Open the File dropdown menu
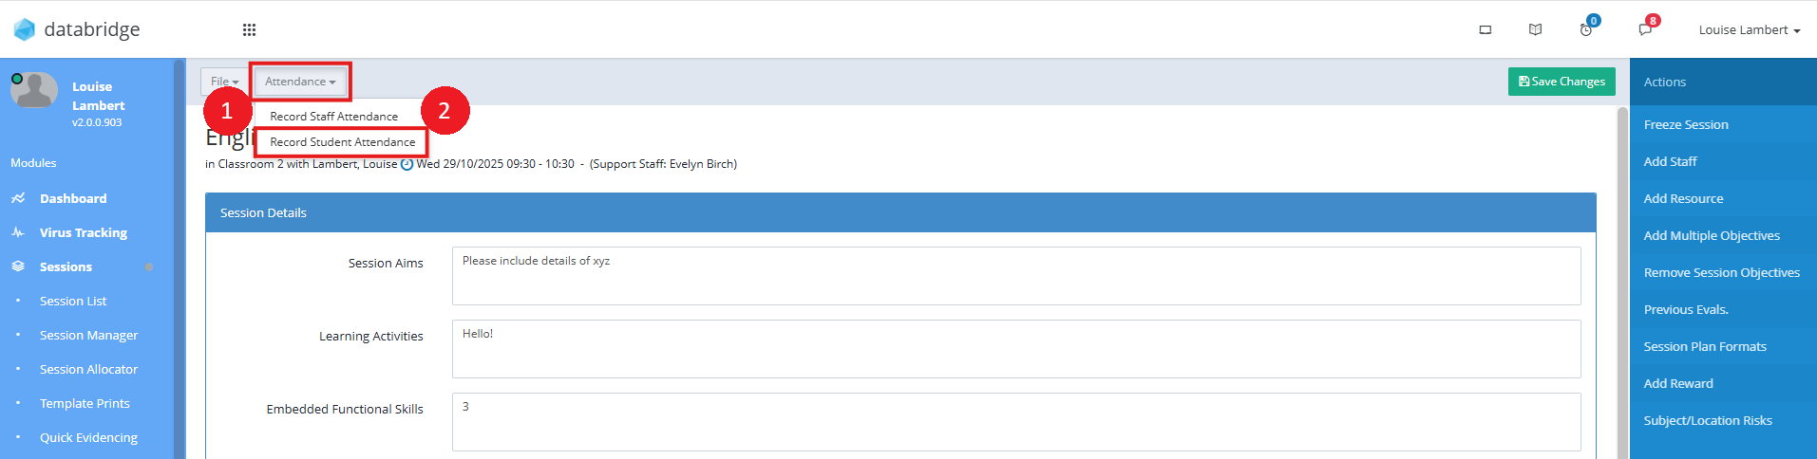Image resolution: width=1817 pixels, height=459 pixels. [225, 82]
